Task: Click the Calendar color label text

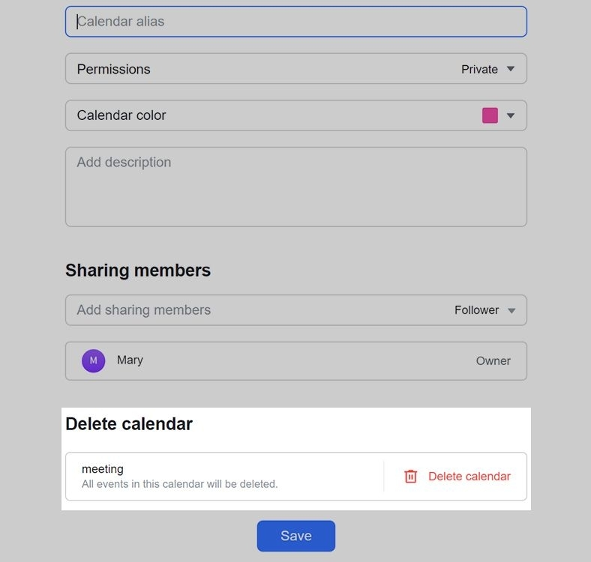Action: (121, 115)
